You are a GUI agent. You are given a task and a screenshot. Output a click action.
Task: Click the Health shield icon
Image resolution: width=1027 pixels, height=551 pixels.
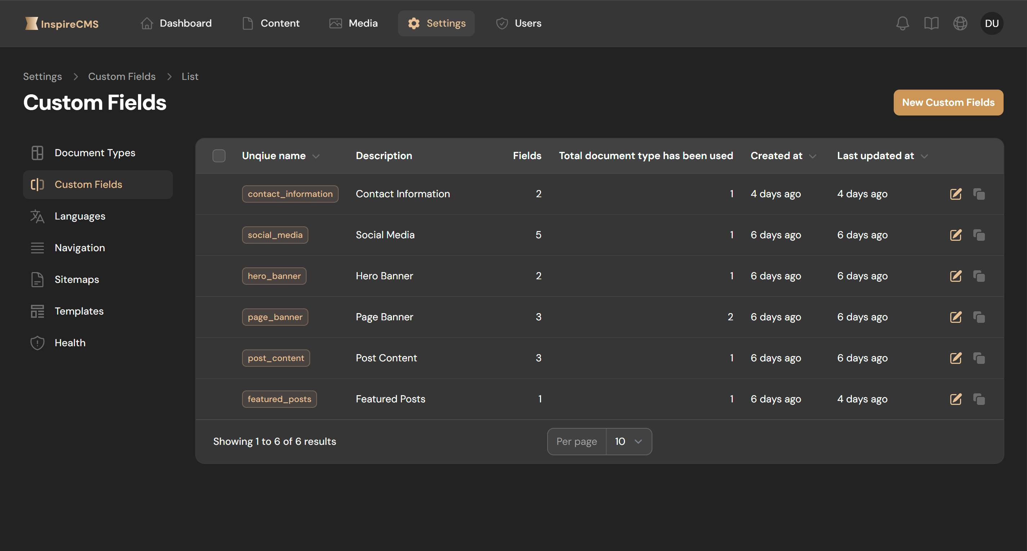pyautogui.click(x=37, y=343)
